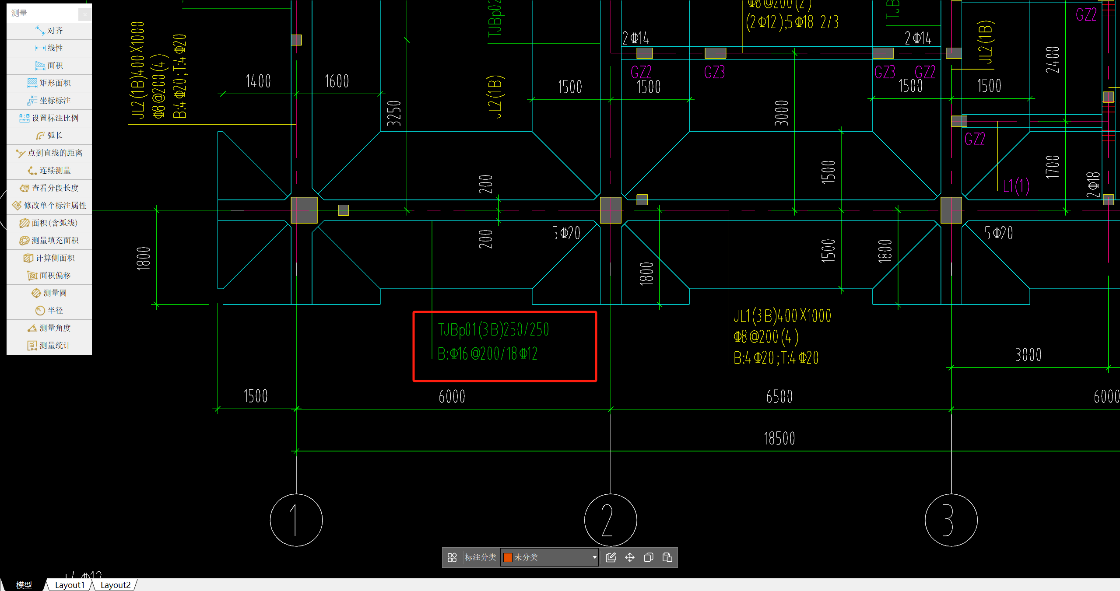1120x591 pixels.
Task: Choose the 测量角度 measure angle tool
Action: (x=49, y=328)
